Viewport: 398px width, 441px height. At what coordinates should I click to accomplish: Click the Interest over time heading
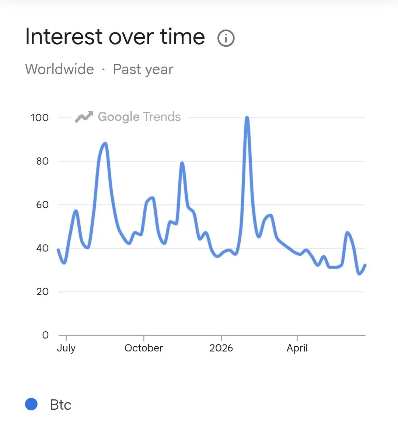(x=115, y=36)
